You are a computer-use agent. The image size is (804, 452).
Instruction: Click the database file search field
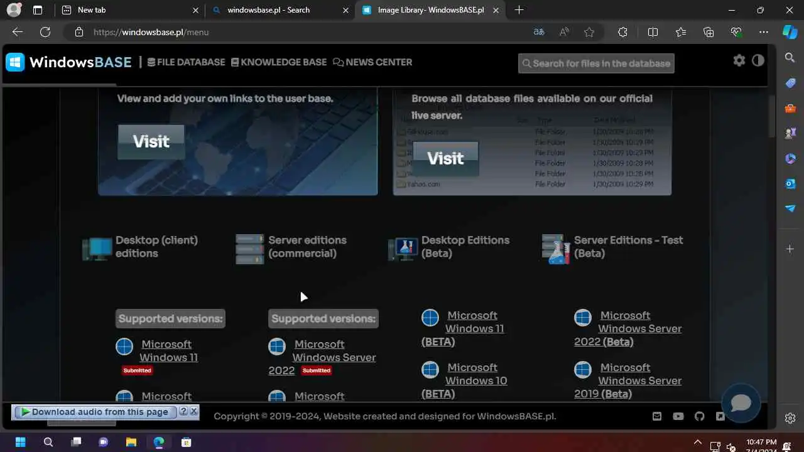[596, 63]
